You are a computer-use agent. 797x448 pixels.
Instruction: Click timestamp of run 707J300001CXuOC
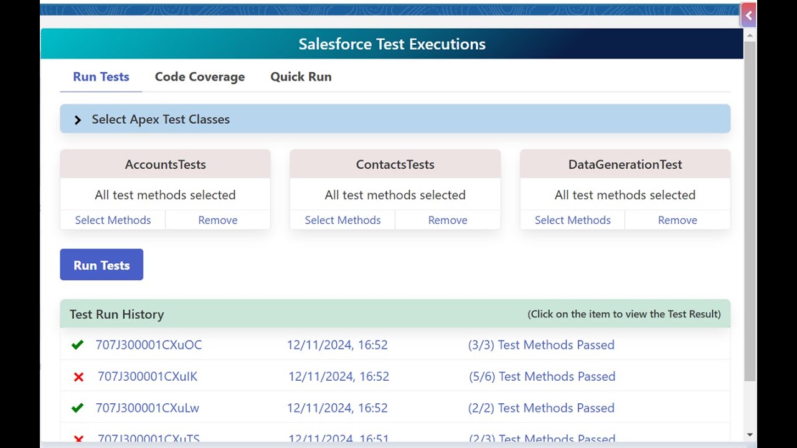(337, 345)
